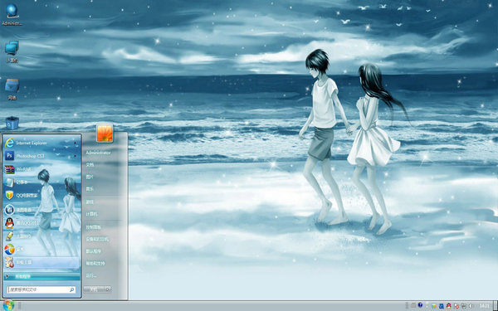Expand the Internet Explorer jump list arrow
The image size is (498, 311).
pyautogui.click(x=76, y=143)
